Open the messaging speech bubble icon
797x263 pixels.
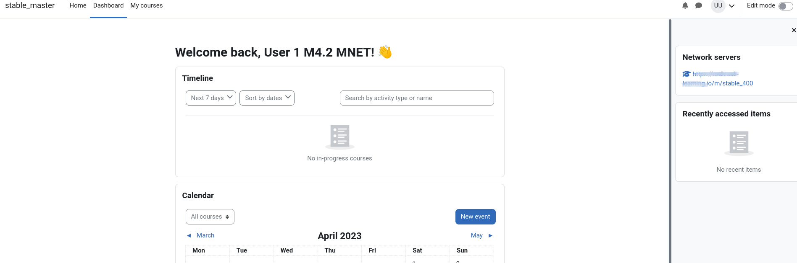pos(699,5)
